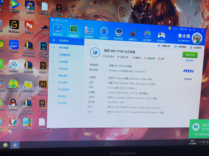Viewport: 209px width, 156px height.
Task: Click the 网卡 RTL8168 Gigabit Ethernet text
Action: pyautogui.click(x=135, y=112)
